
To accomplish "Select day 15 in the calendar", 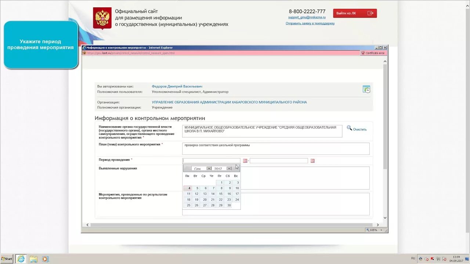I will pyautogui.click(x=220, y=194).
